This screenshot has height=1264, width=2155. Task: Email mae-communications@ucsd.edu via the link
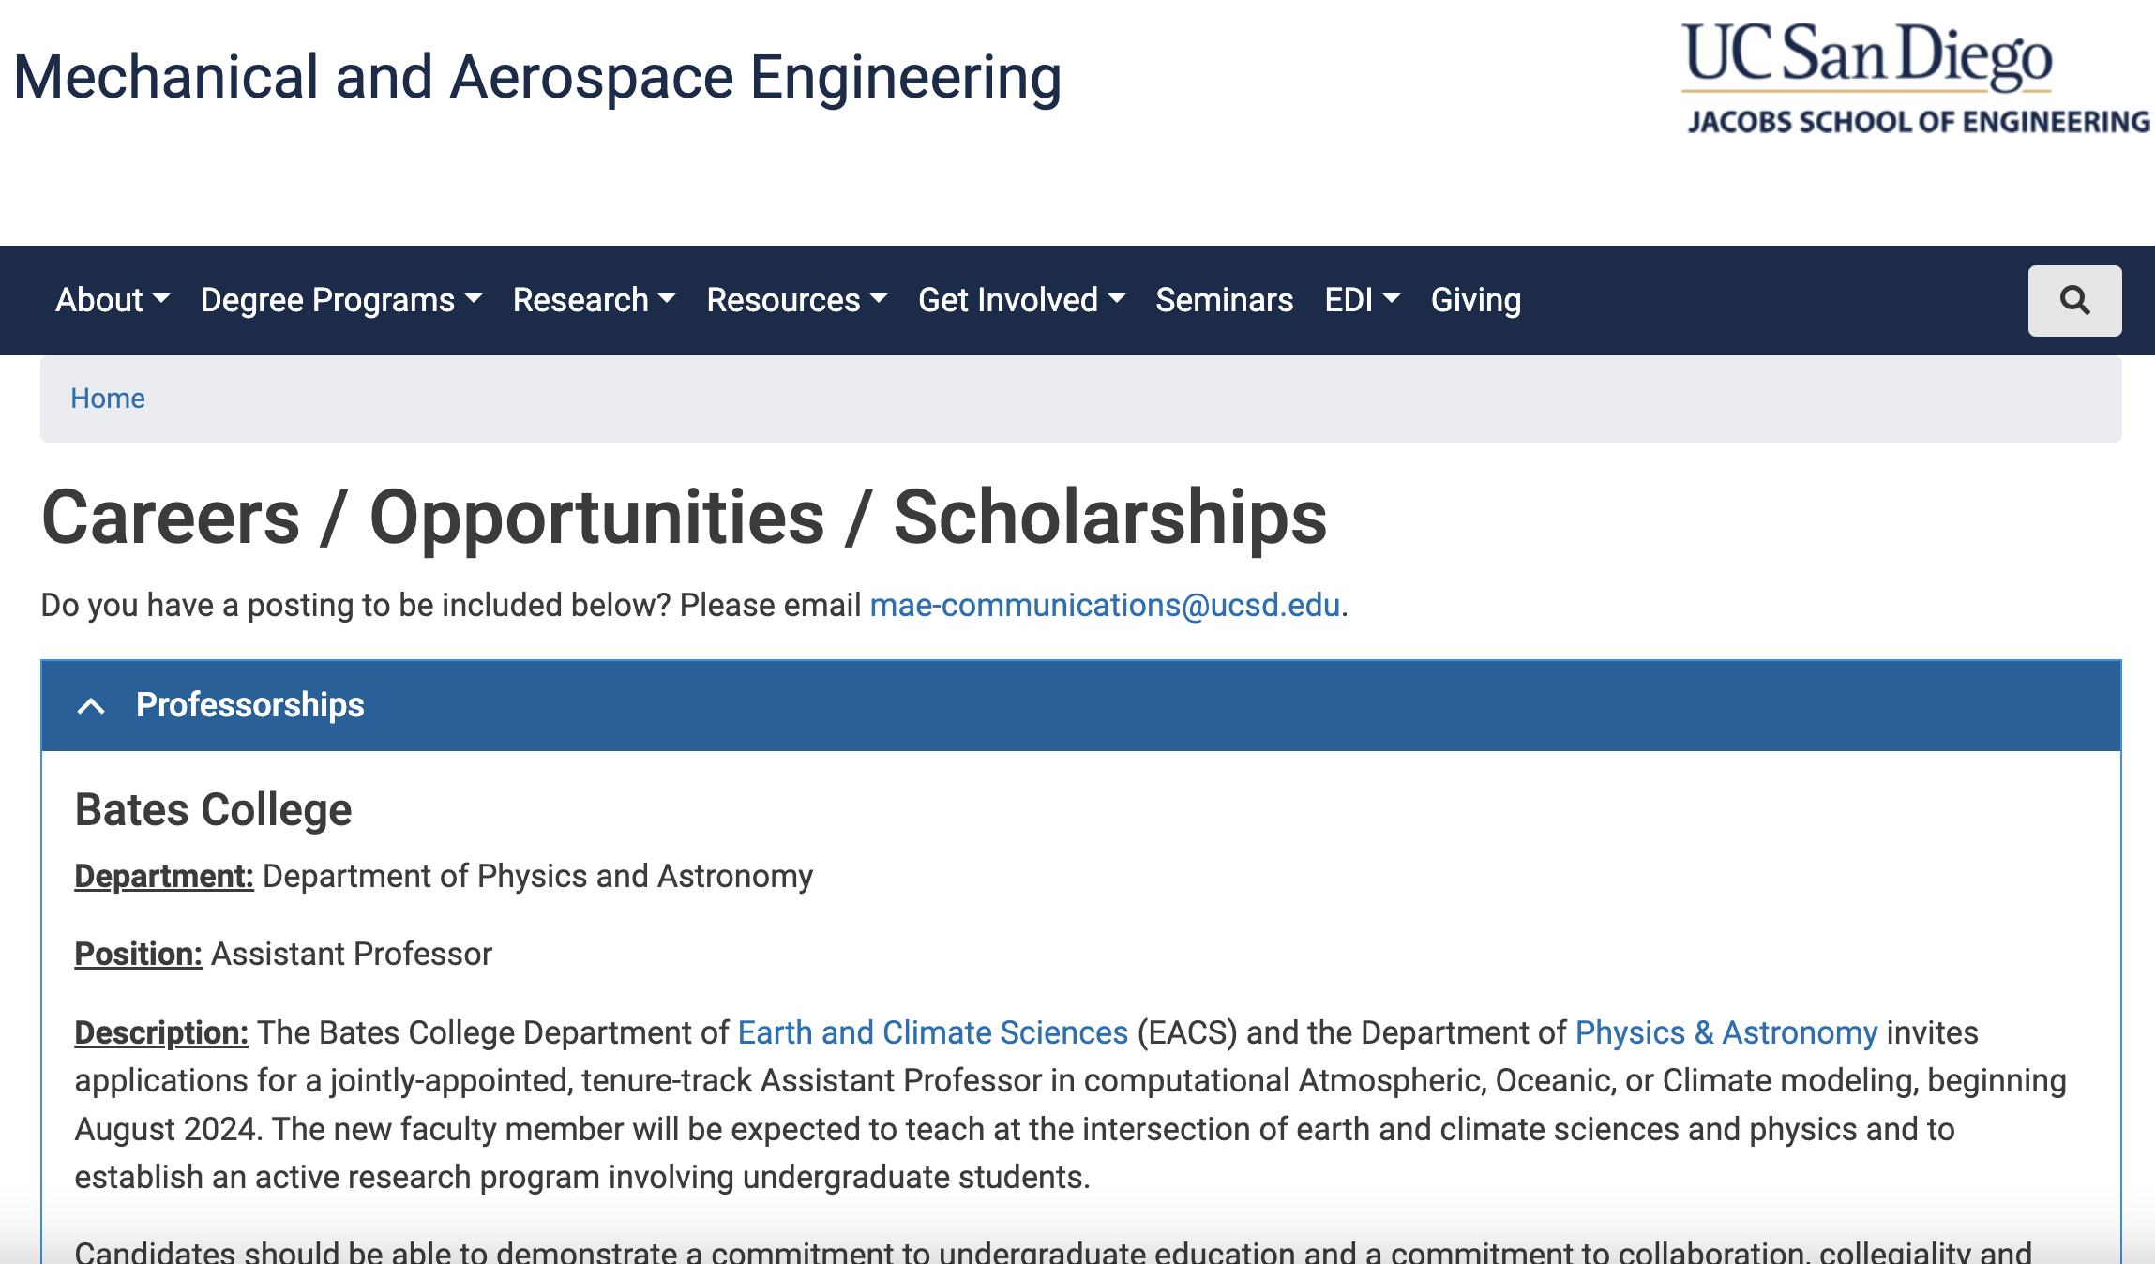[x=1105, y=605]
